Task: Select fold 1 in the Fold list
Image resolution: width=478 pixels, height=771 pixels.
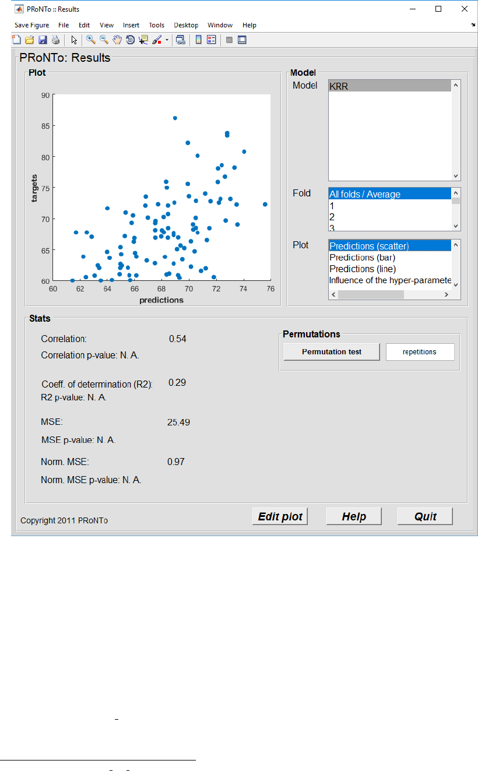Action: point(390,206)
